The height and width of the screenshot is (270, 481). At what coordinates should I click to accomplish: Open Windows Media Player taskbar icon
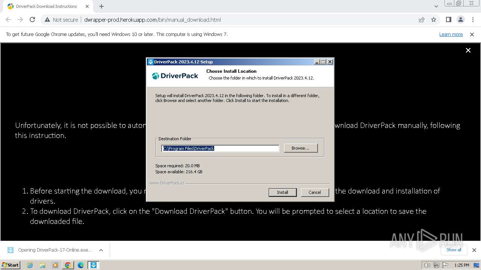coord(55,265)
